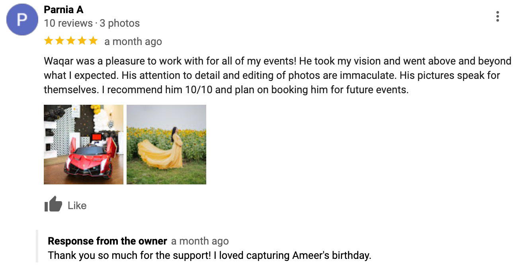Click the middle gold rating star
This screenshot has height=278, width=516.
(71, 41)
